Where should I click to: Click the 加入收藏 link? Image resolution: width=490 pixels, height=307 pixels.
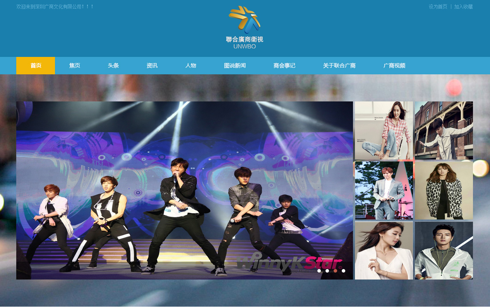(x=463, y=7)
